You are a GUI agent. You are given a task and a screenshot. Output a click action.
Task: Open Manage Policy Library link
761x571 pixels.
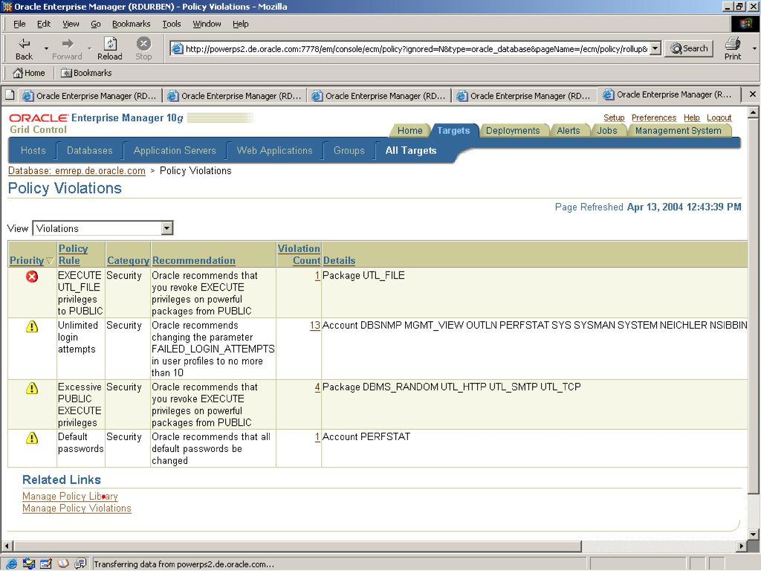click(x=70, y=496)
